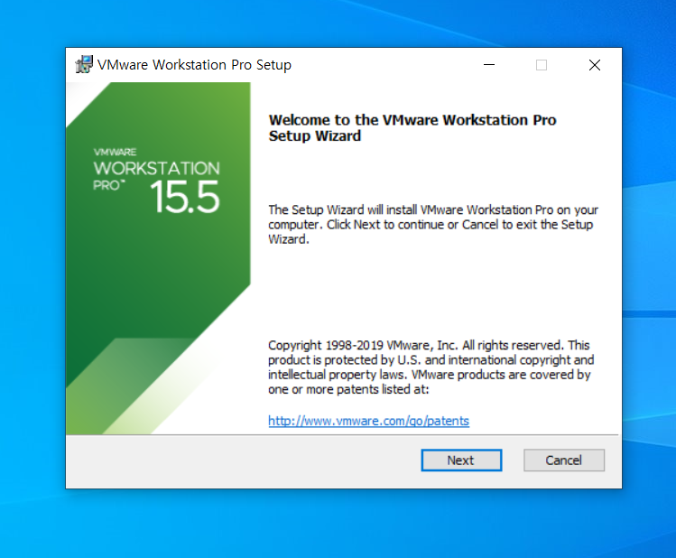Click the Next button
Viewport: 676px width, 558px height.
[461, 460]
